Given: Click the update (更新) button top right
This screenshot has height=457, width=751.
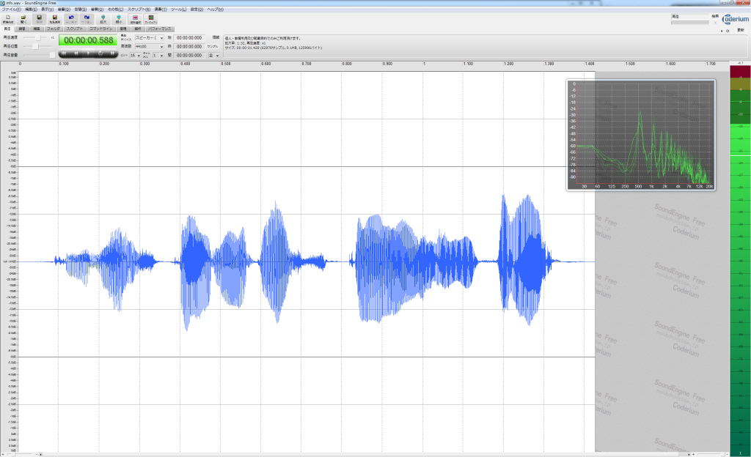Looking at the screenshot, I should 741,30.
